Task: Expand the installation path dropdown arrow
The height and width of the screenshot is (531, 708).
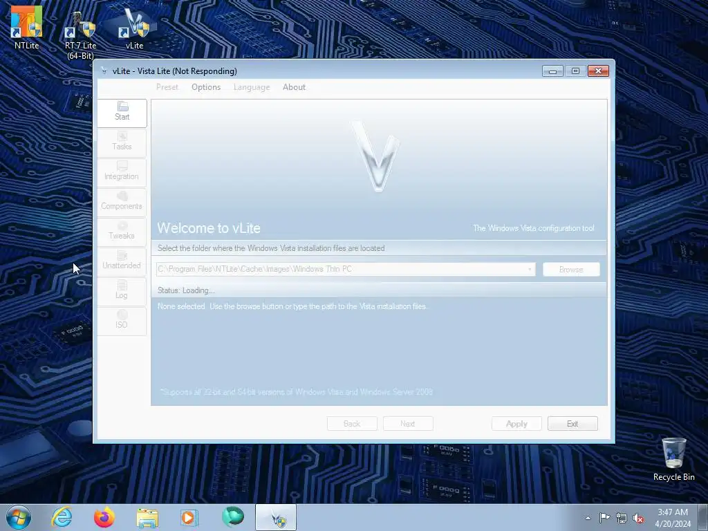Action: [530, 270]
